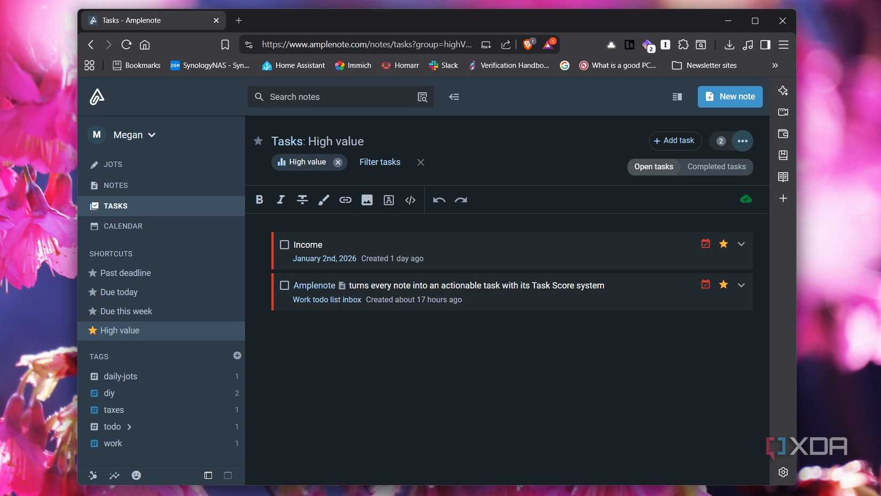Screen dimensions: 881x496
Task: Unstar the Amplenote Task Score task
Action: point(723,285)
